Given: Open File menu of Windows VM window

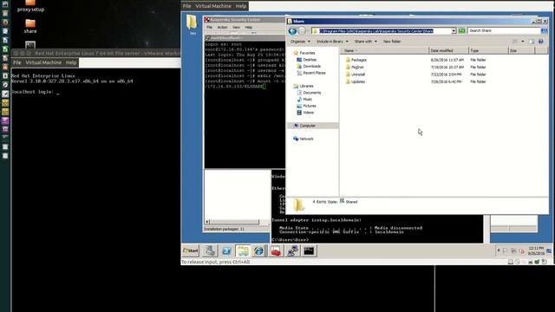Looking at the screenshot, I should [x=187, y=6].
